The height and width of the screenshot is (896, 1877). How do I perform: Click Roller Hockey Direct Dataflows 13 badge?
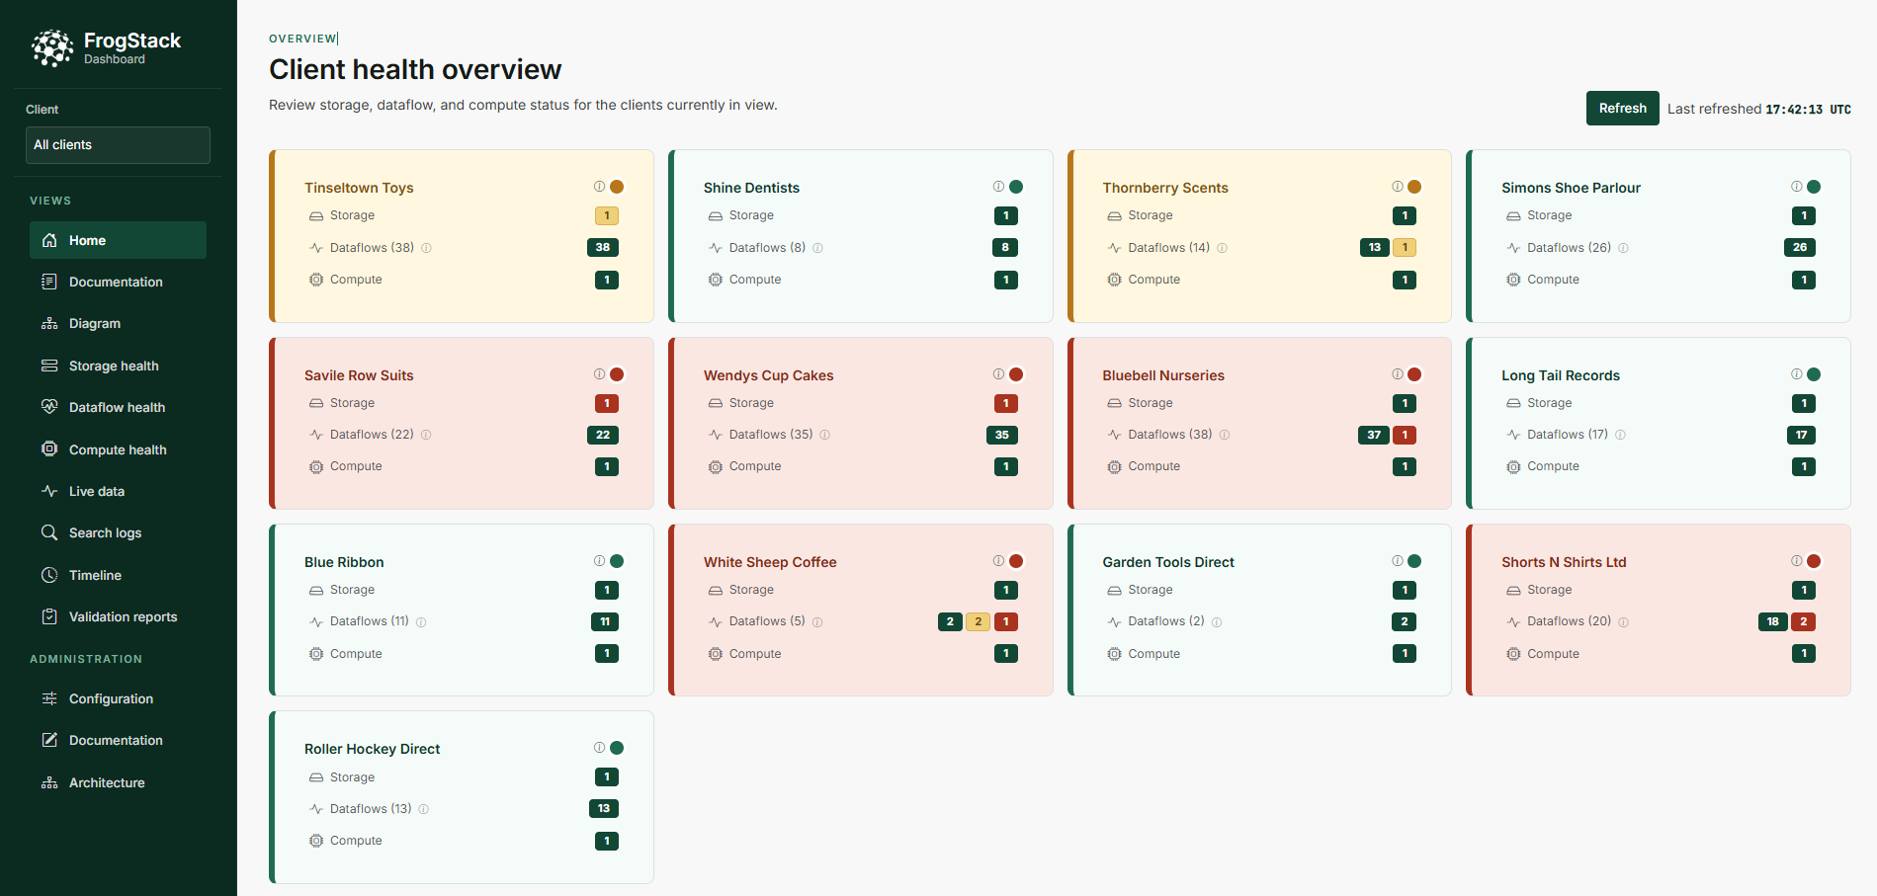(x=604, y=808)
